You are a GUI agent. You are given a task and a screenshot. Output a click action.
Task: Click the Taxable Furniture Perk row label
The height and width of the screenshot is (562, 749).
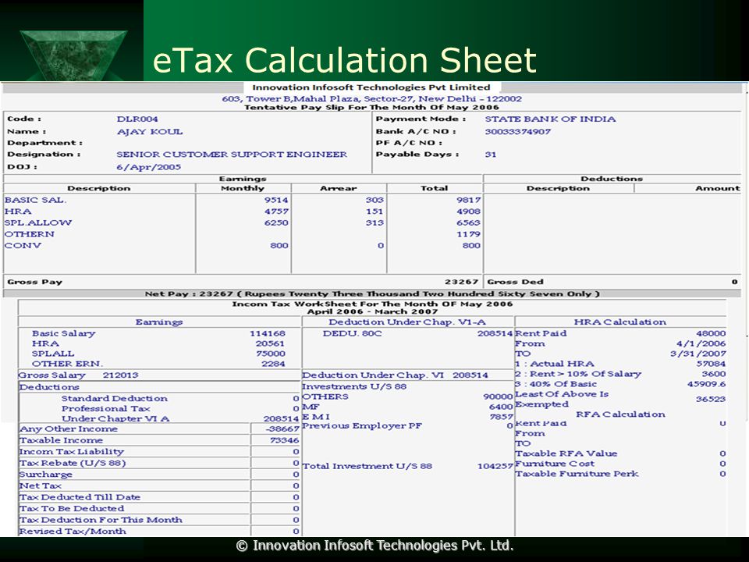tap(577, 474)
